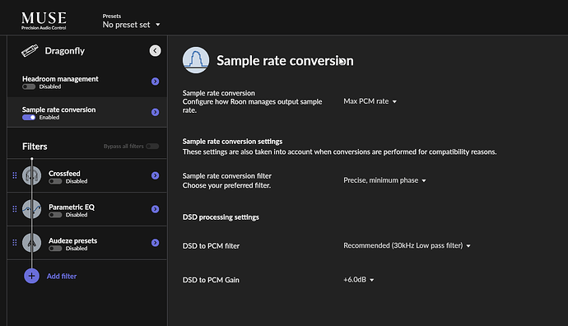Expand the Precise, minimum phase filter dropdown
Viewport: 568px width, 326px height.
coord(384,180)
